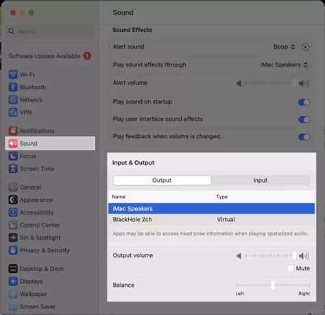Select iMac Speakers output device

click(x=211, y=208)
